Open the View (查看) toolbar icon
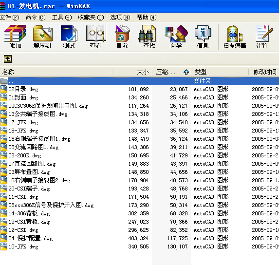This screenshot has height=265, width=279. [x=96, y=37]
